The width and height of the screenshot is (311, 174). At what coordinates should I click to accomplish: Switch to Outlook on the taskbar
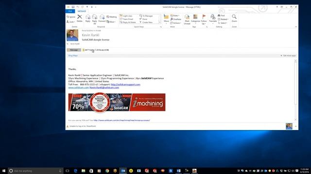click(123, 171)
